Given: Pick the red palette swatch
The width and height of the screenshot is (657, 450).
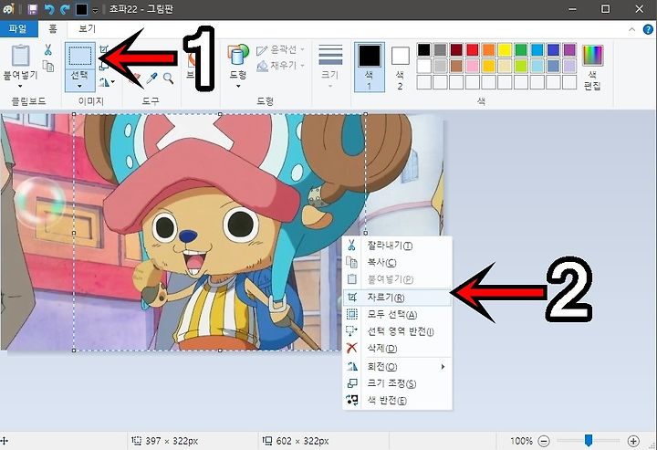Looking at the screenshot, I should pos(473,50).
